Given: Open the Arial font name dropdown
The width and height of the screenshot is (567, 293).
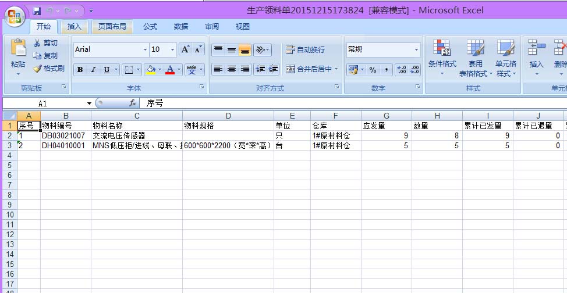Looking at the screenshot, I should 145,50.
